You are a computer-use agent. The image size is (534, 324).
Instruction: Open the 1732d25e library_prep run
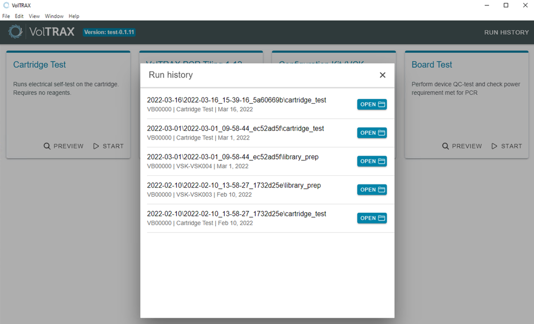[x=372, y=190]
